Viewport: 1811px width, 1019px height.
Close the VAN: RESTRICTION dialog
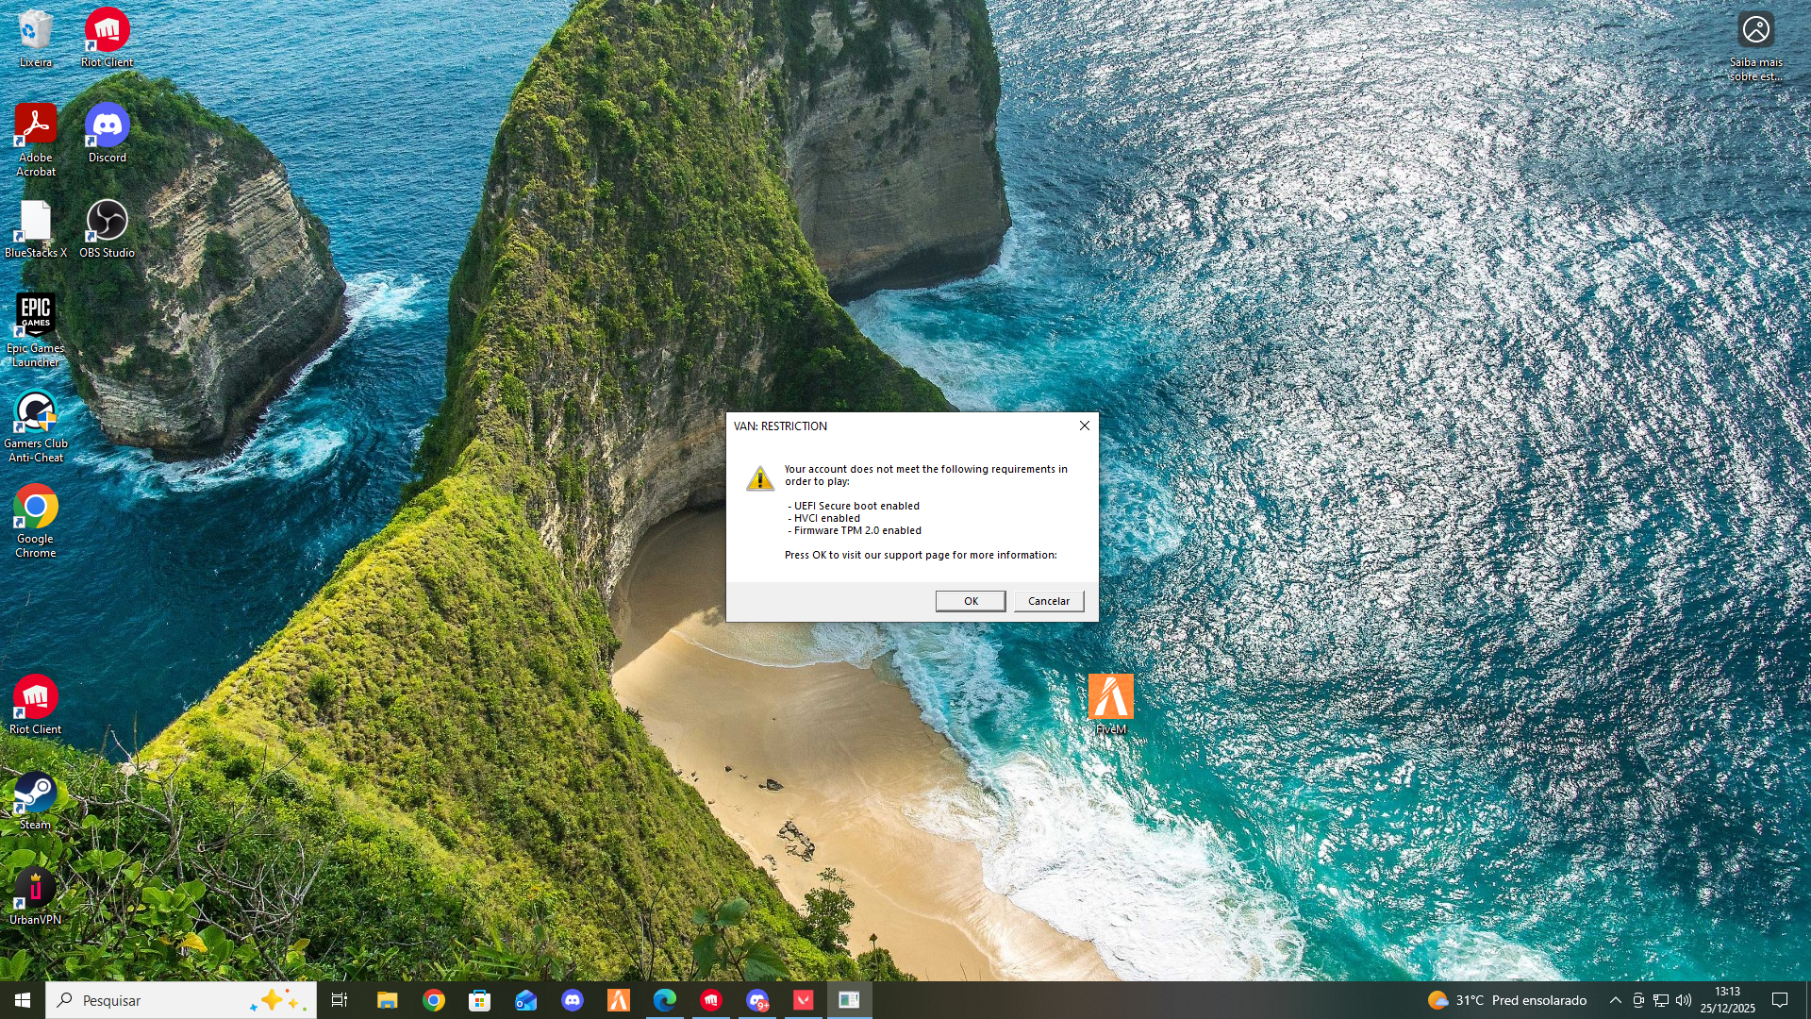coord(1085,426)
